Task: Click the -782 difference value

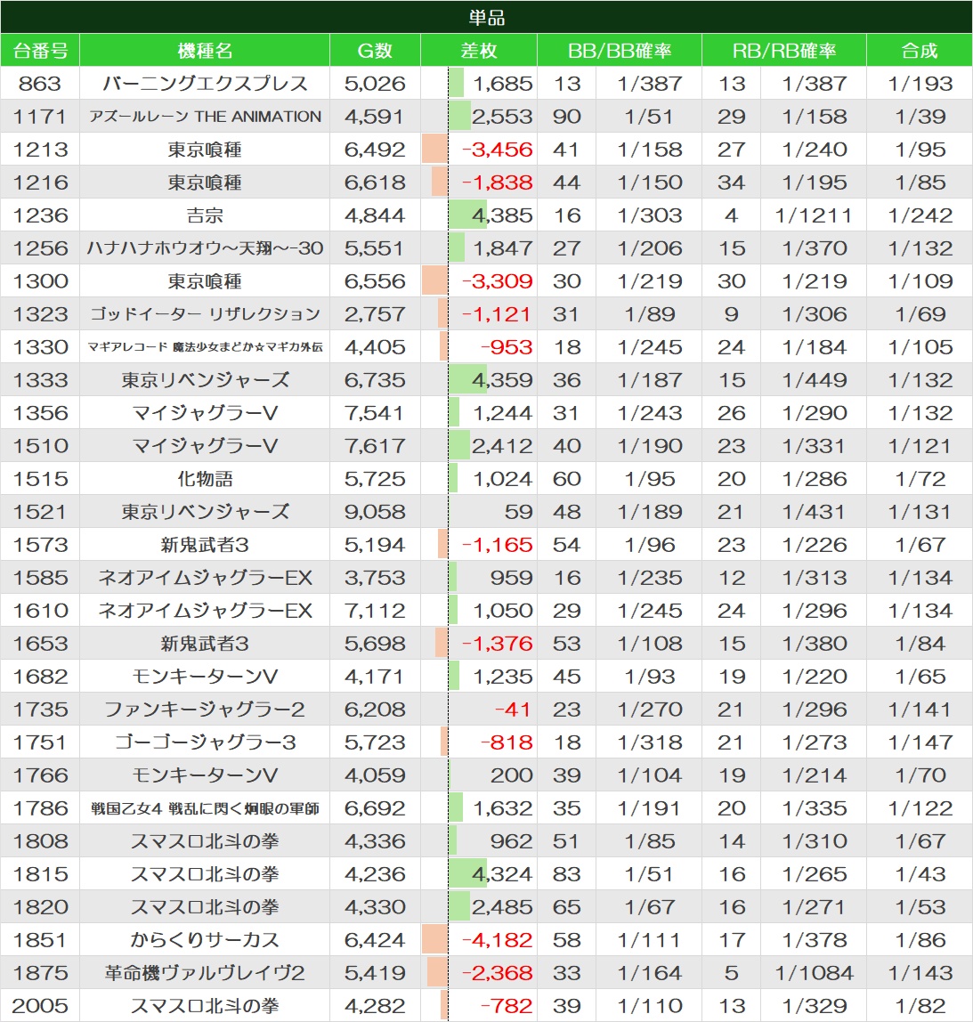Action: point(507,1006)
